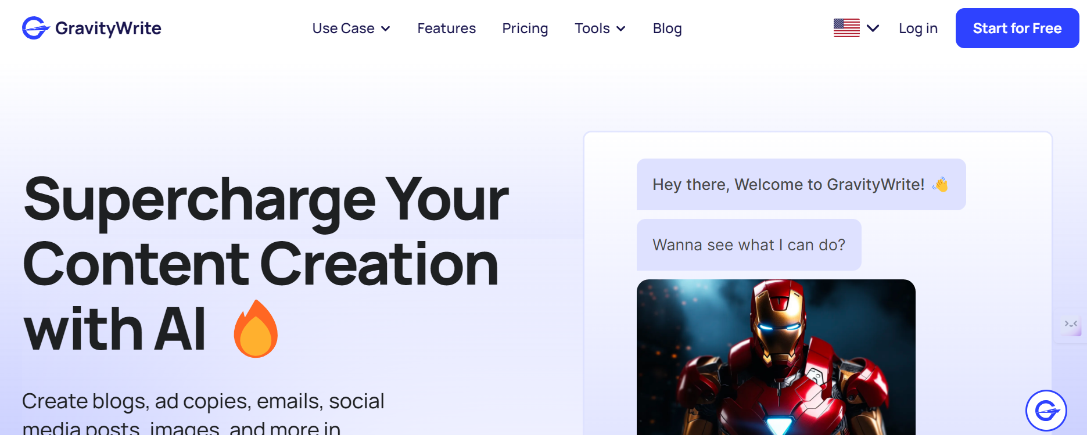Expand the Tools dropdown menu
This screenshot has height=435, width=1087.
[600, 28]
